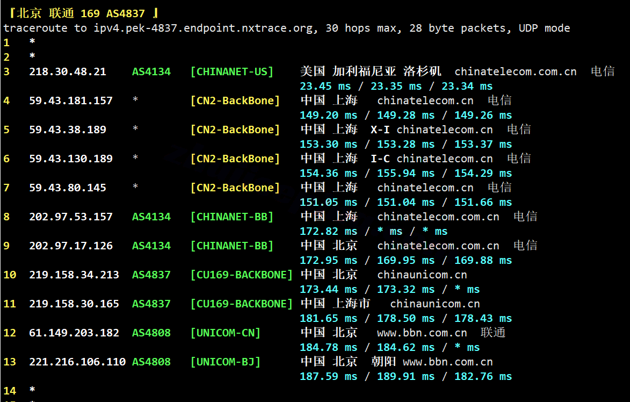Viewport: 630px width, 402px height.
Task: Click latency value 151.66 ms
Action: [483, 202]
